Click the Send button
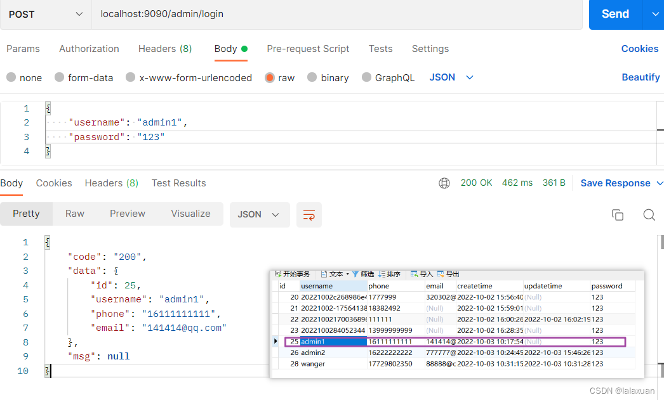The height and width of the screenshot is (400, 664). [615, 14]
